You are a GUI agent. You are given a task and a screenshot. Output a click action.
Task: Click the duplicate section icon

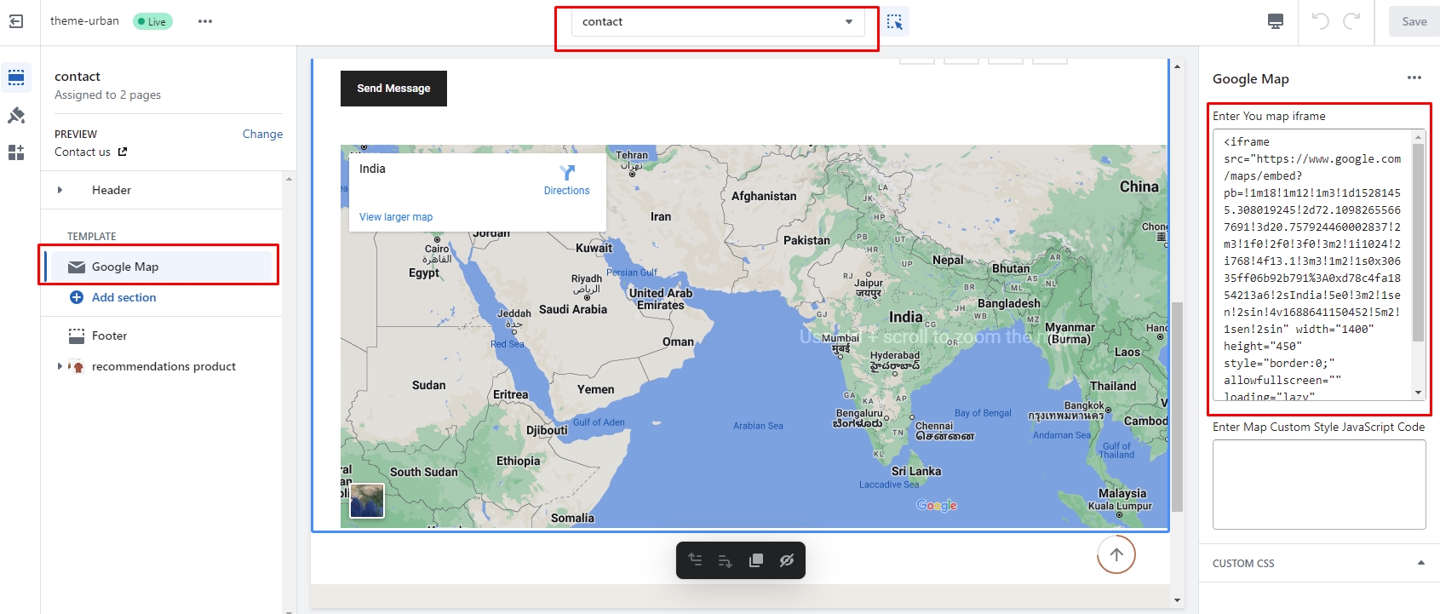pos(756,560)
